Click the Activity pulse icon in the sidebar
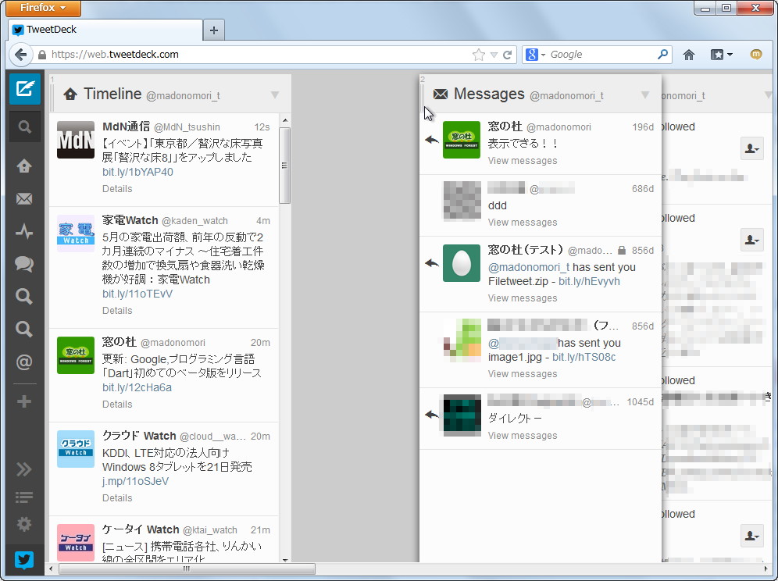The width and height of the screenshot is (778, 581). coord(24,231)
